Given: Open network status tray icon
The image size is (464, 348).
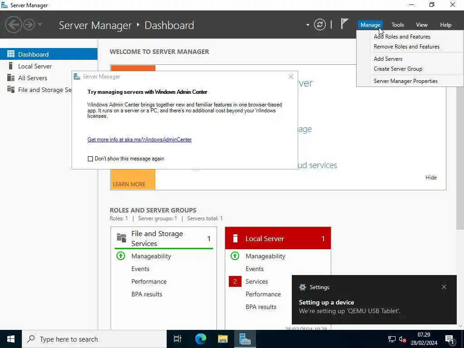Looking at the screenshot, I should pos(392,339).
